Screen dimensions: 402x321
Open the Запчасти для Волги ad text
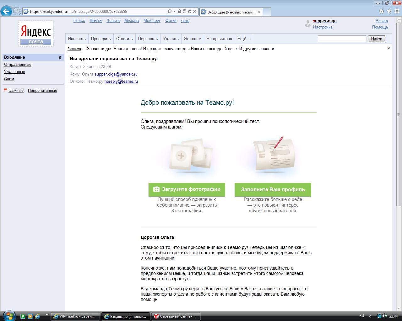point(181,49)
